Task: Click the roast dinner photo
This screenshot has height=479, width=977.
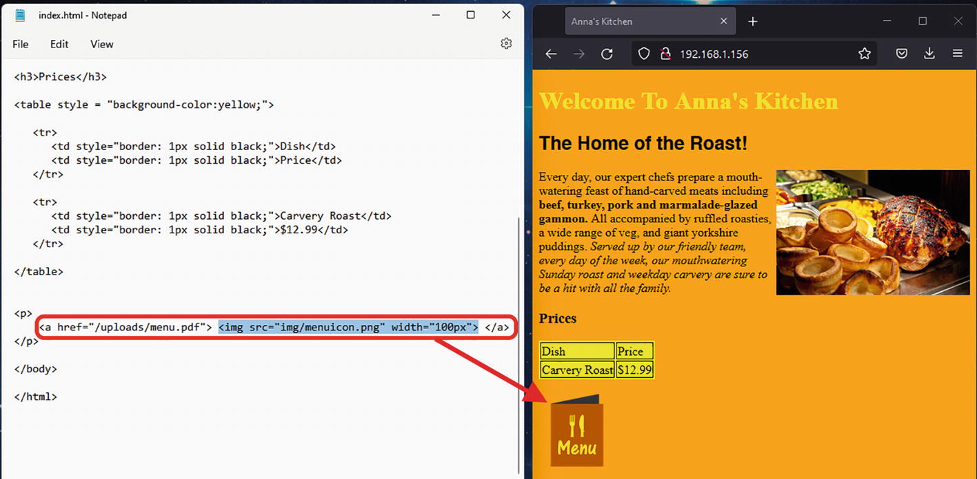Action: click(872, 233)
